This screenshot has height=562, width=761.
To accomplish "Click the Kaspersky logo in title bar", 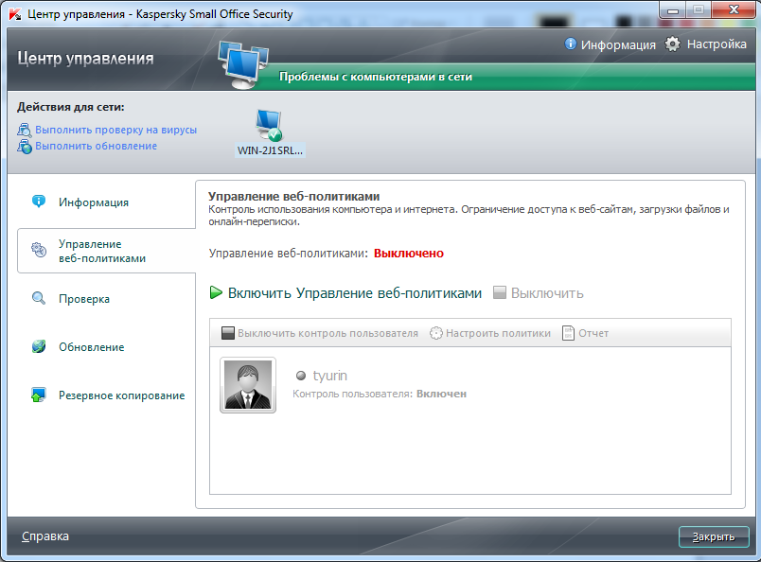I will tap(15, 14).
